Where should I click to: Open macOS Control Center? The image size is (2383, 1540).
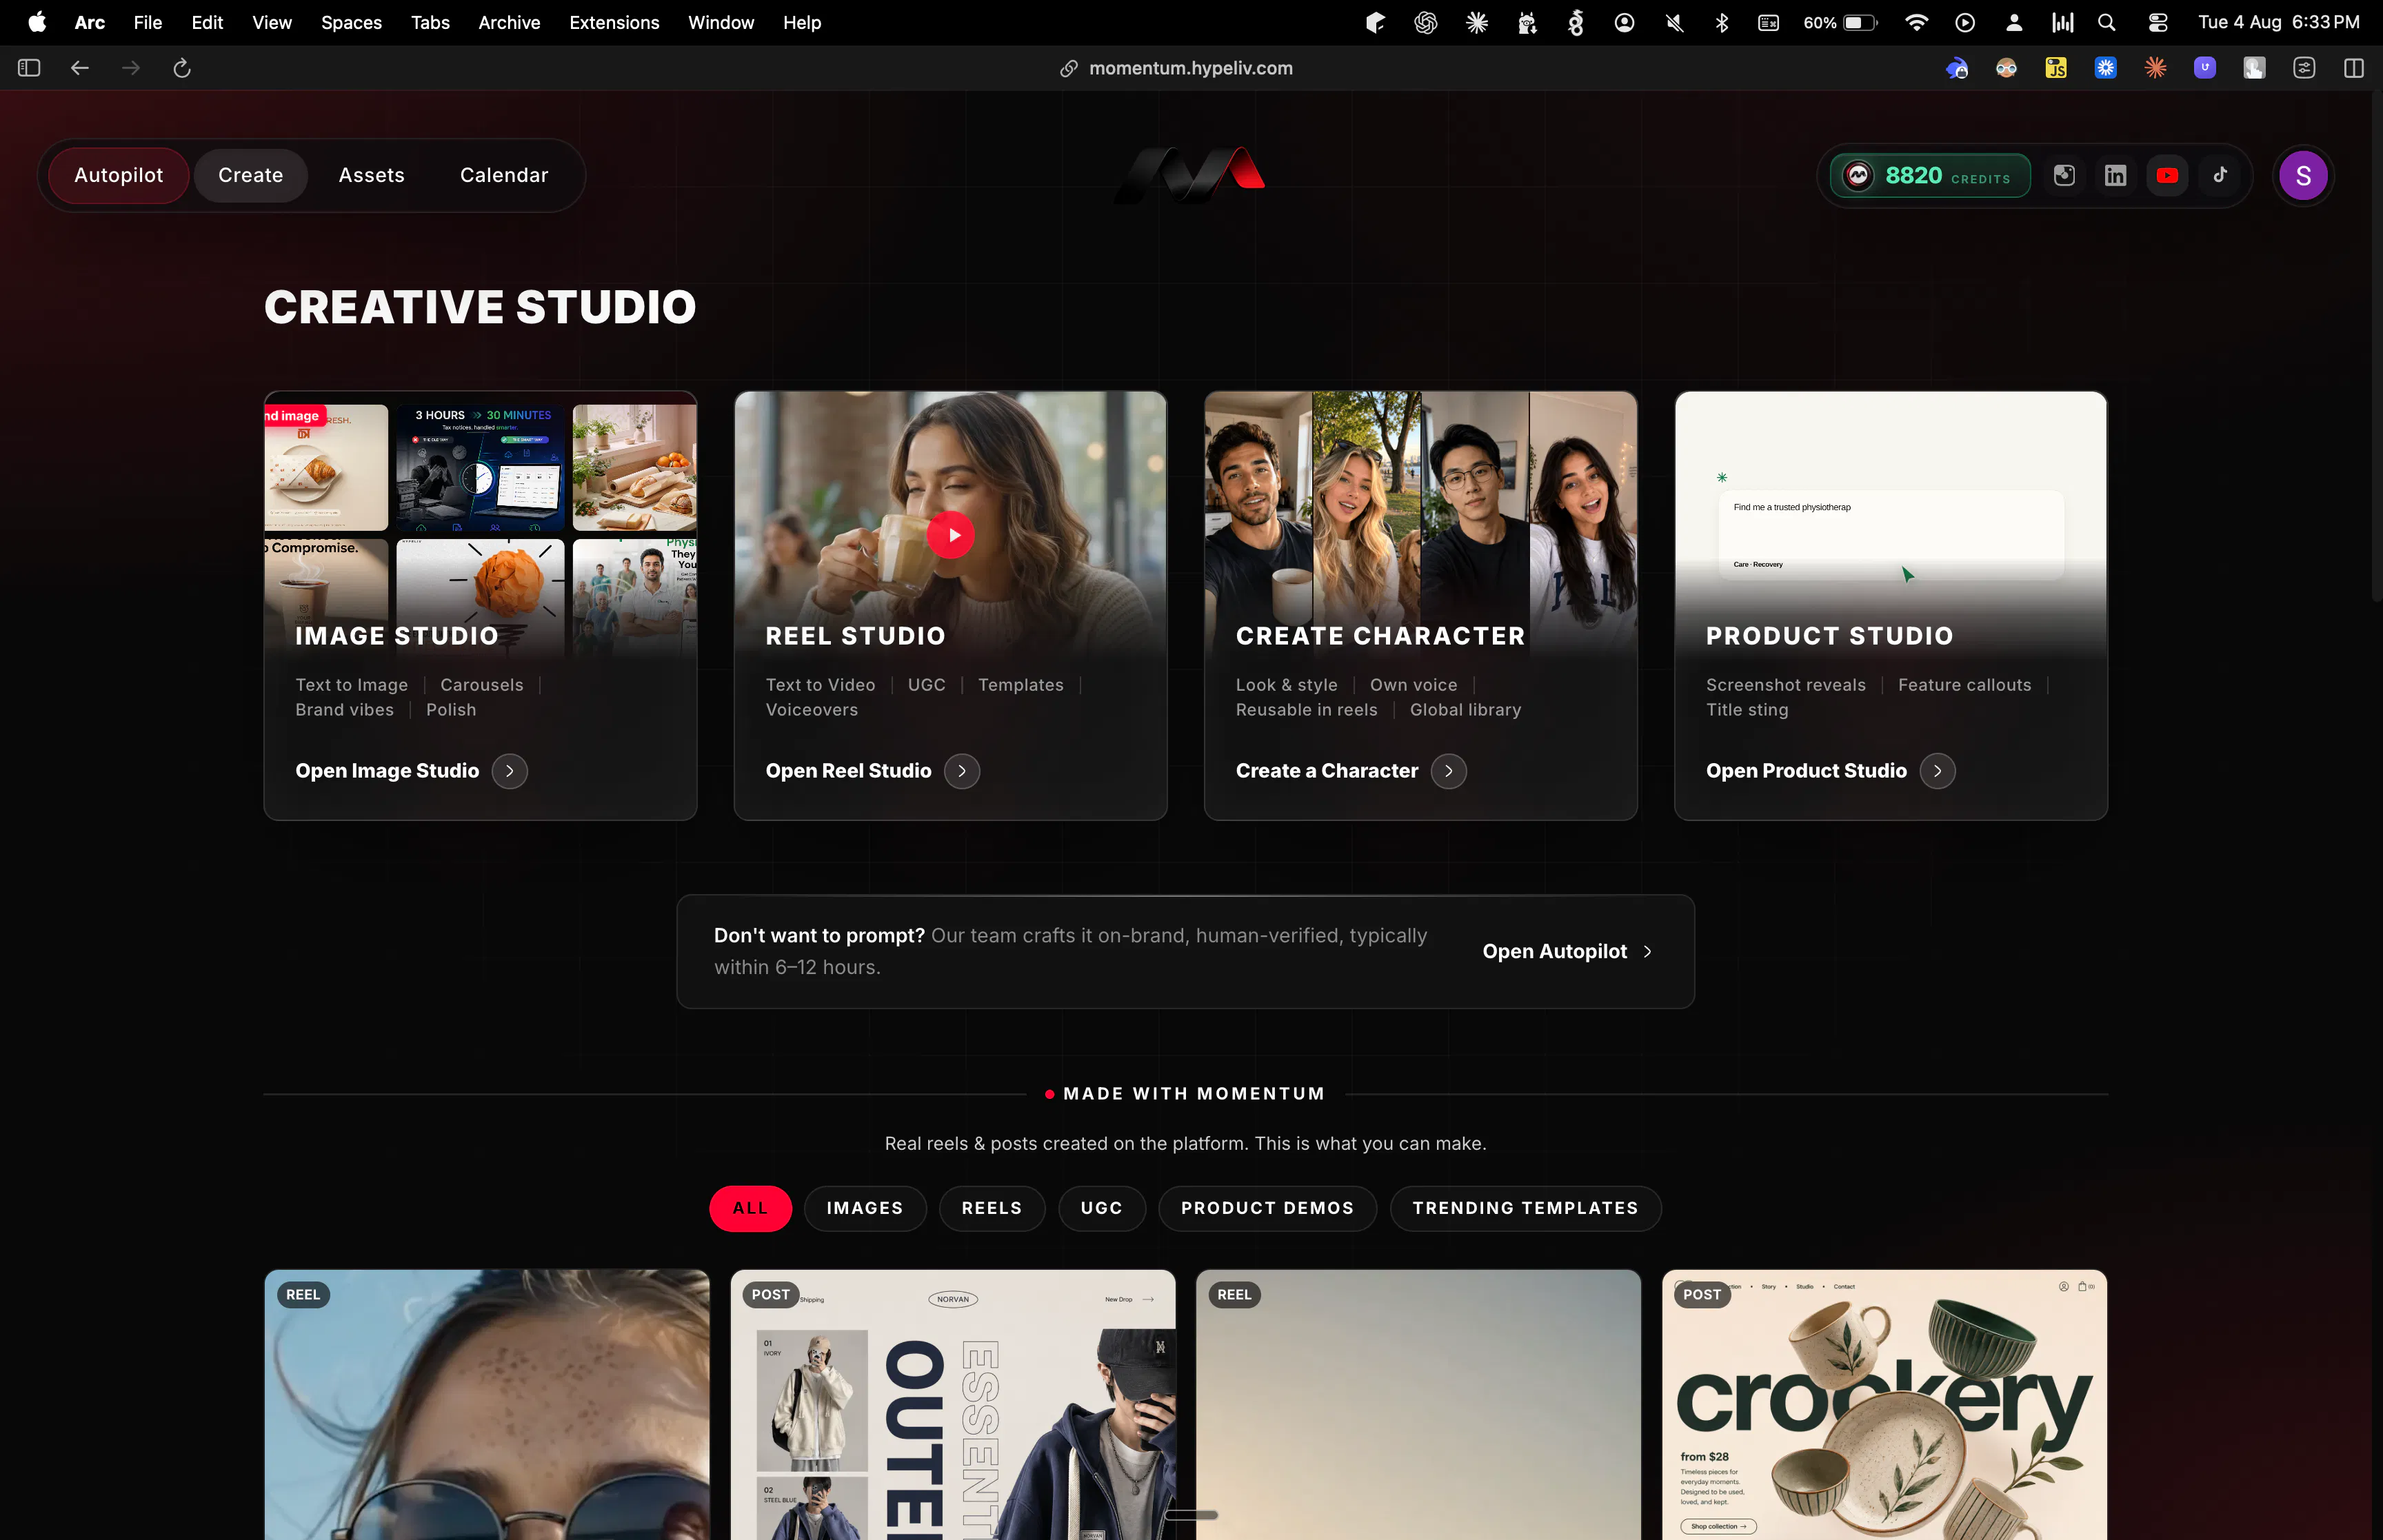[x=2158, y=22]
